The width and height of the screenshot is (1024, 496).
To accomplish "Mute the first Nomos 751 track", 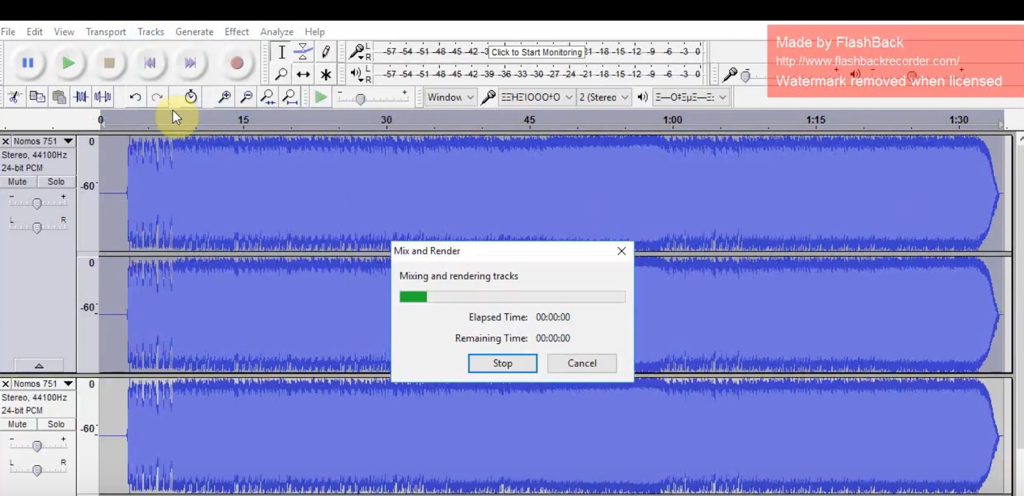I will (18, 182).
